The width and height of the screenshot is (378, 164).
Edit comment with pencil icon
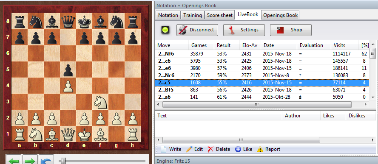coord(195,149)
